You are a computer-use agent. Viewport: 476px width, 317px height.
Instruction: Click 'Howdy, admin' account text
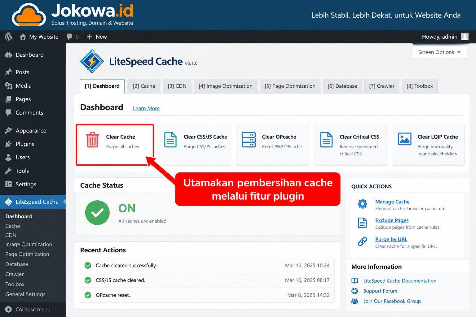[439, 37]
